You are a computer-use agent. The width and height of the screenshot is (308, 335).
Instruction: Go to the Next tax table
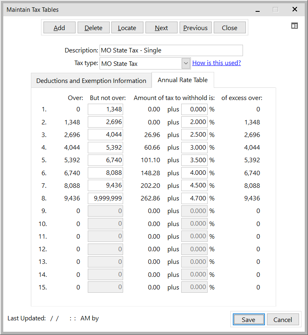click(x=161, y=28)
